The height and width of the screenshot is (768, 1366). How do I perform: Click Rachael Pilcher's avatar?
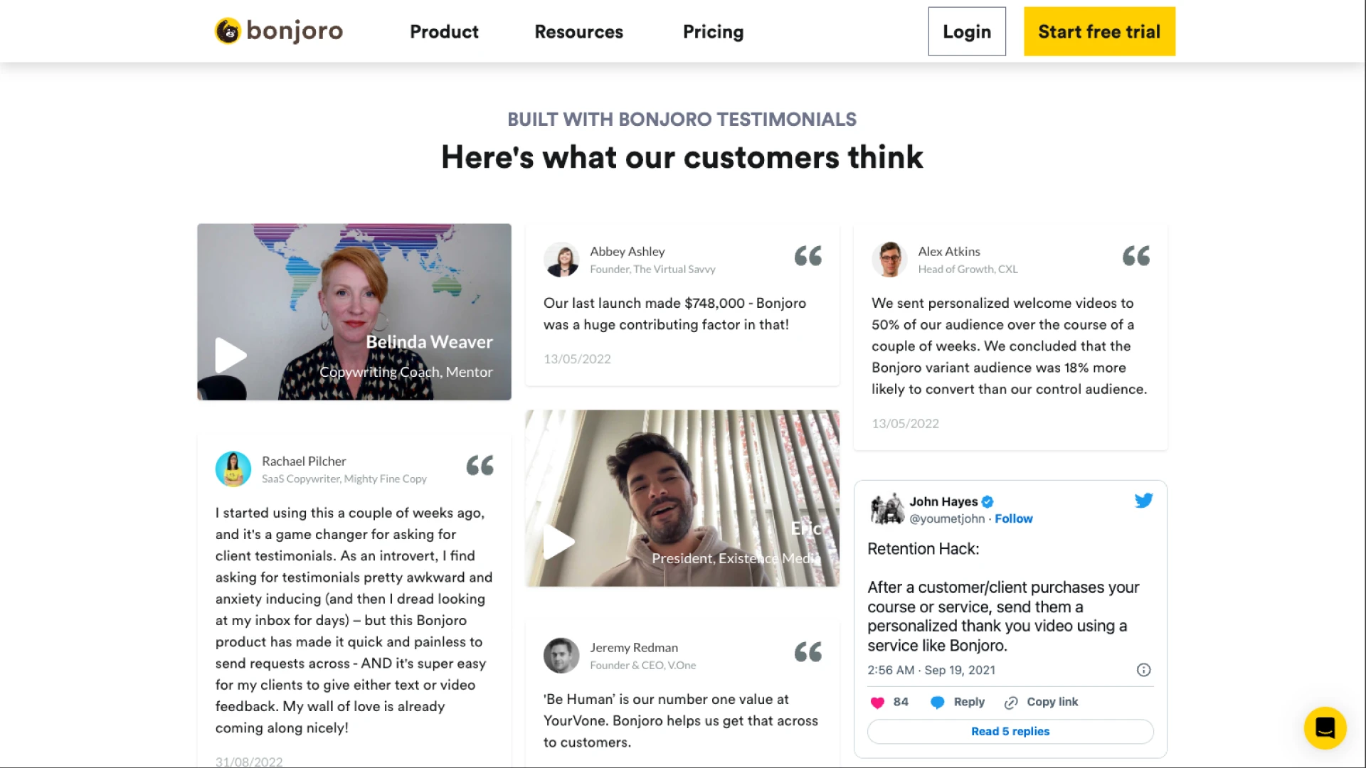pyautogui.click(x=233, y=469)
